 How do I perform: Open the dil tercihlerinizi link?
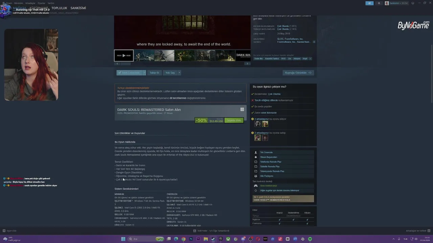coord(178,98)
